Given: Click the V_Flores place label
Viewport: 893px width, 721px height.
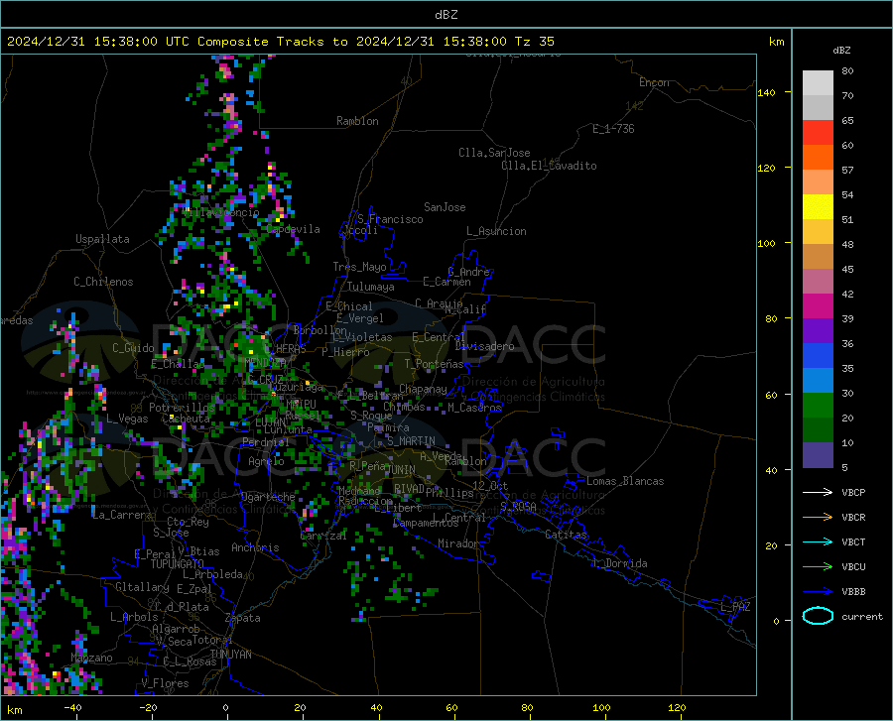Looking at the screenshot, I should tap(165, 683).
